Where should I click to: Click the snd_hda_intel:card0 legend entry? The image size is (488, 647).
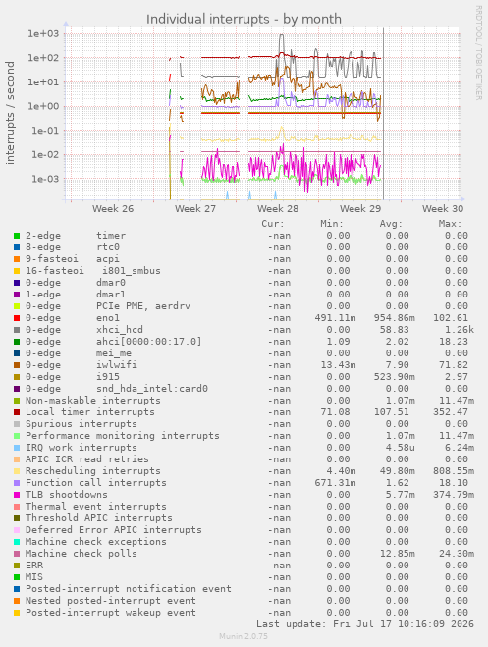[x=152, y=389]
